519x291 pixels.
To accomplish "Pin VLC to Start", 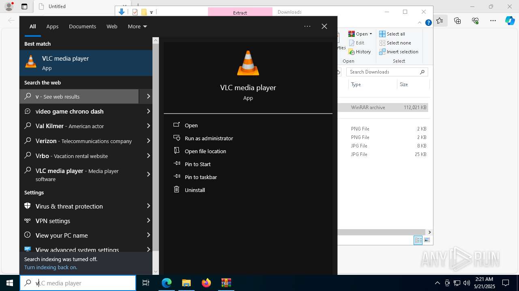I will [x=197, y=164].
